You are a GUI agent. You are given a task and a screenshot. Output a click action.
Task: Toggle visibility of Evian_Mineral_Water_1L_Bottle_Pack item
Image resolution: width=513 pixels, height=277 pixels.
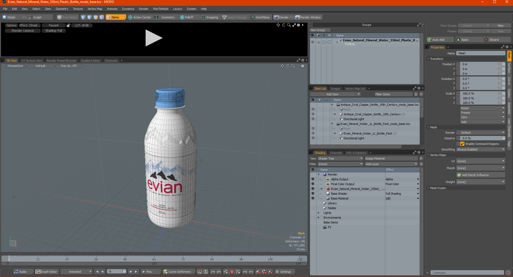coord(313,133)
